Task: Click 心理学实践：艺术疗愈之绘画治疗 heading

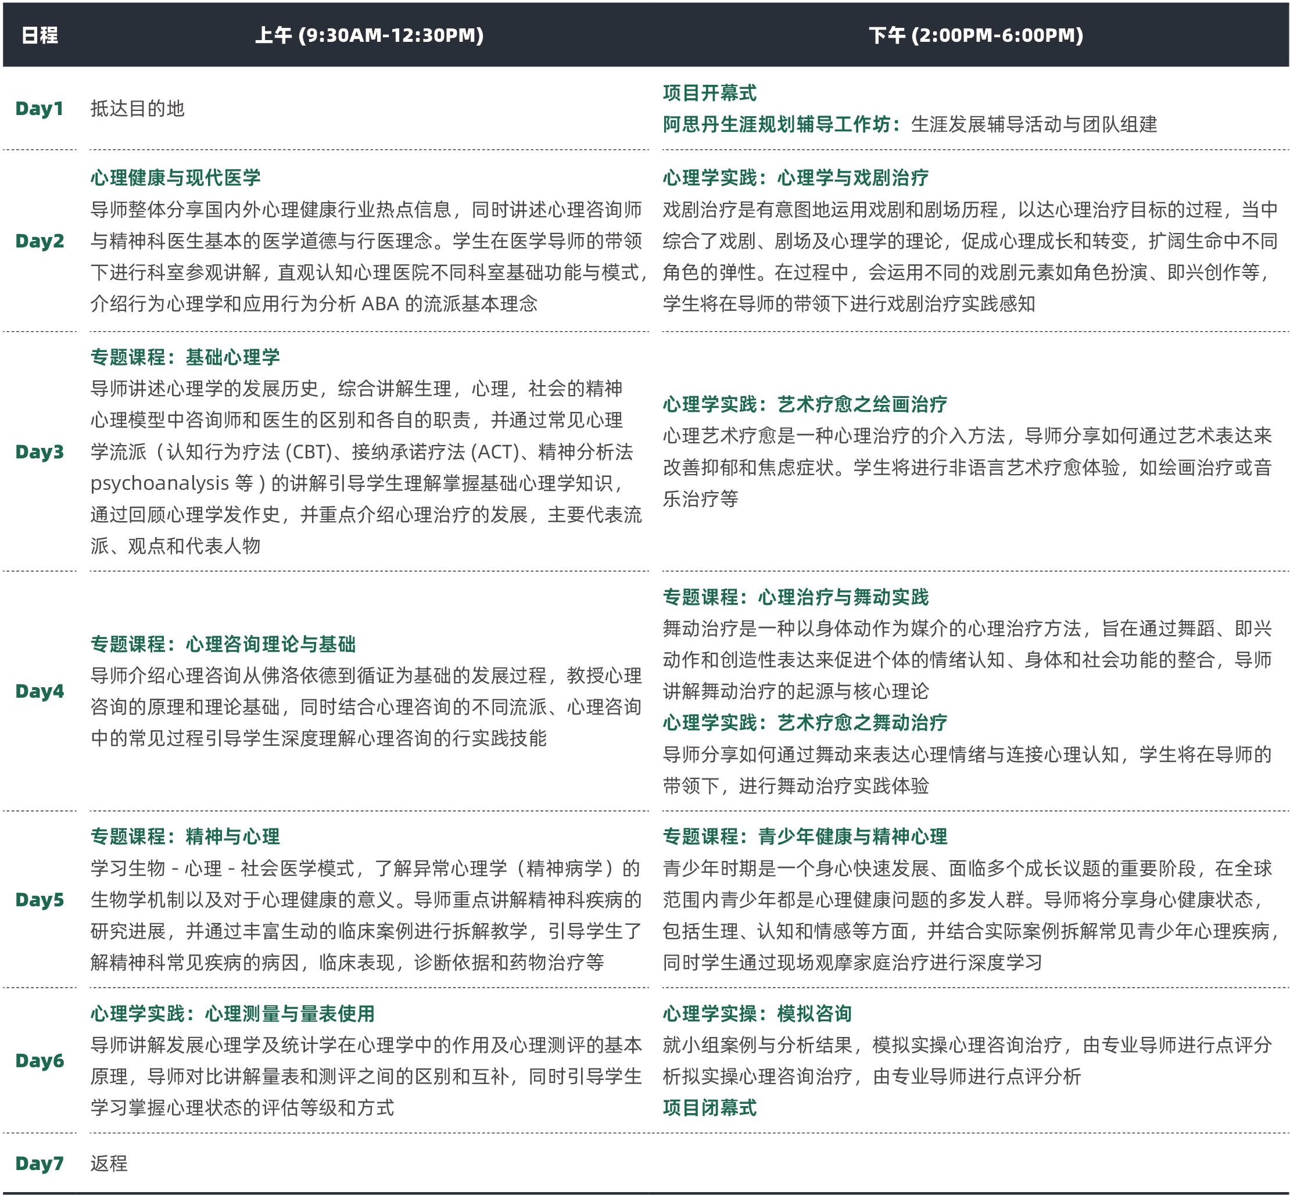Action: click(805, 405)
